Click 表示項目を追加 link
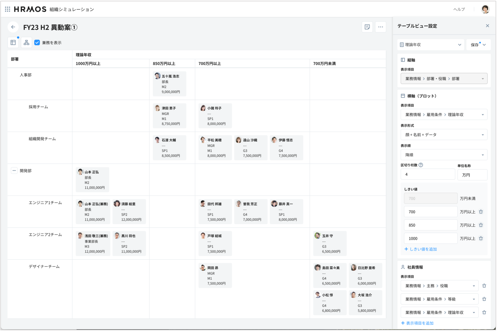Screen dimensions: 497x331 click(417, 323)
